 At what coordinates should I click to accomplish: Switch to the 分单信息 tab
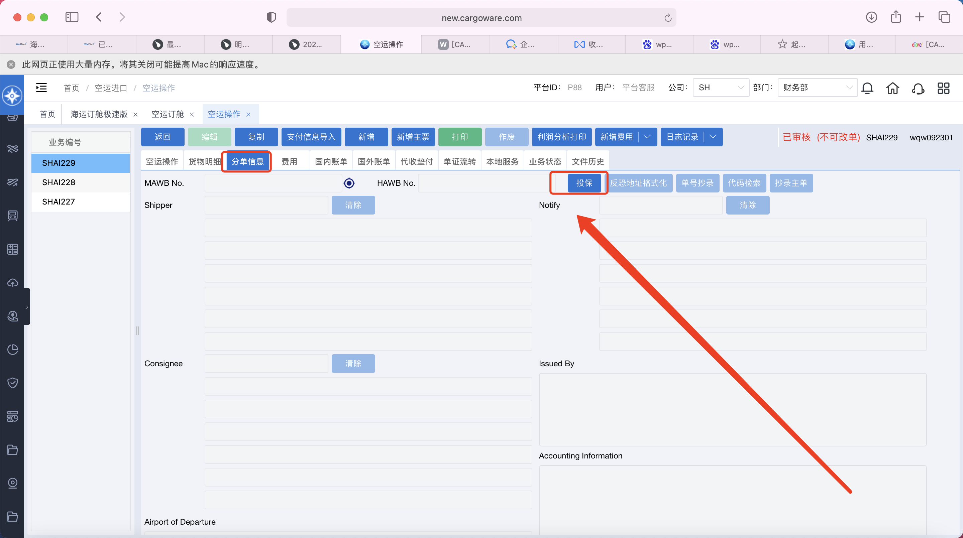click(x=247, y=161)
